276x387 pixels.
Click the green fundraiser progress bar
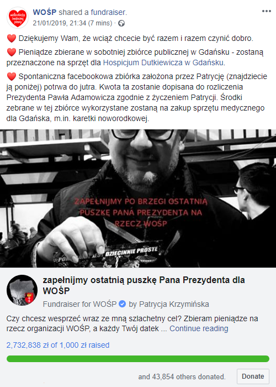click(x=138, y=359)
